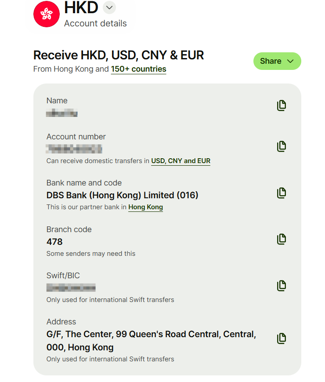Click the HKD currency heading

click(x=81, y=7)
